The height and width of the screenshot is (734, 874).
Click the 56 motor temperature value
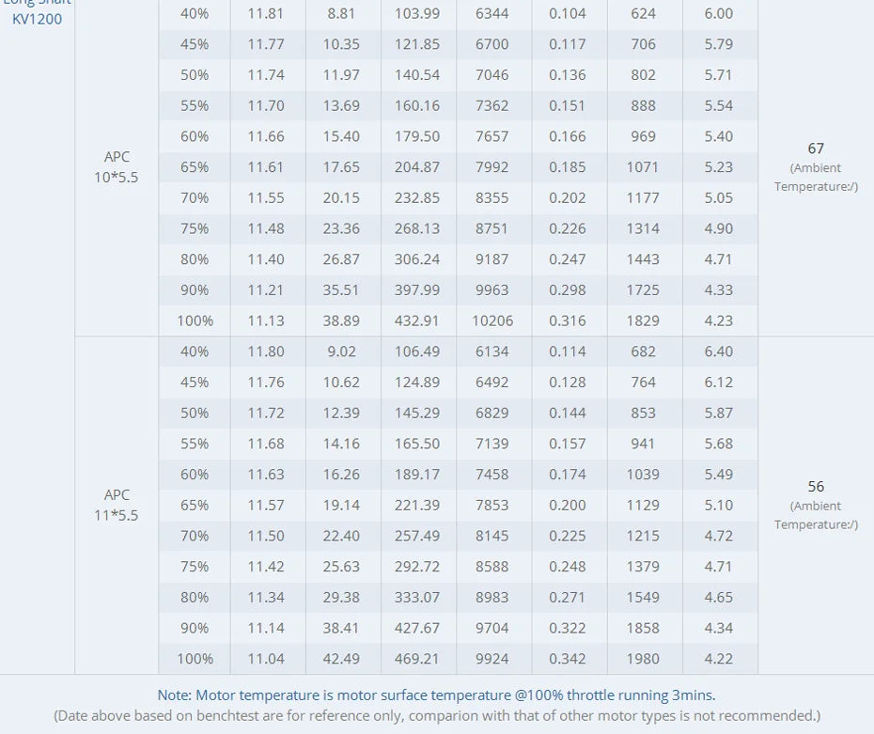pos(815,487)
